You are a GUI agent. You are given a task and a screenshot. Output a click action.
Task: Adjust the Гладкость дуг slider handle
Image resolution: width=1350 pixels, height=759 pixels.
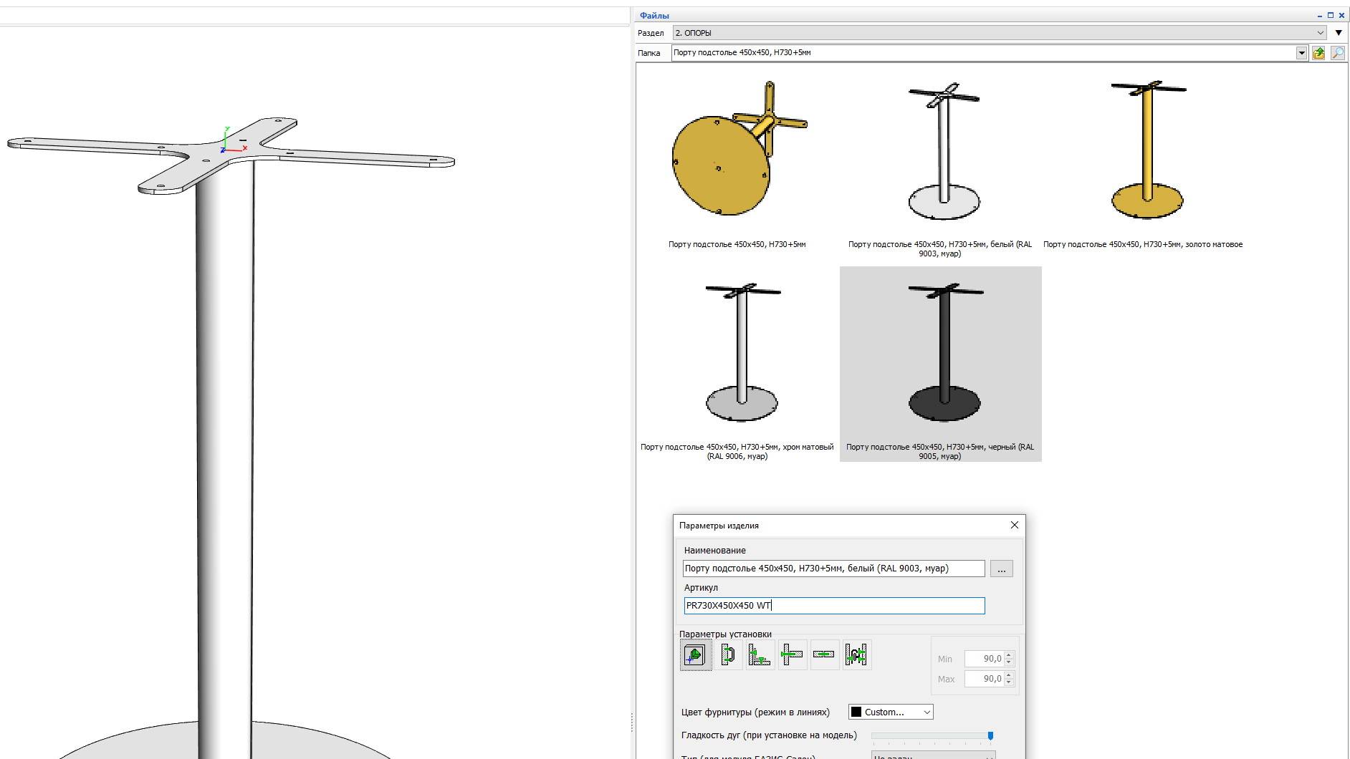pos(990,735)
